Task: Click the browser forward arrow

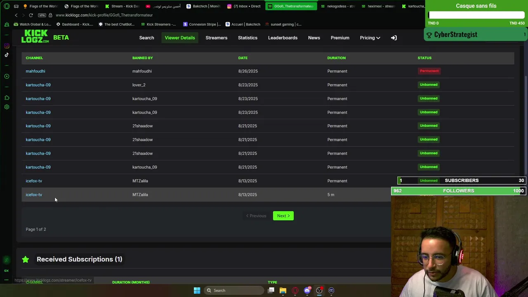Action: (24, 15)
